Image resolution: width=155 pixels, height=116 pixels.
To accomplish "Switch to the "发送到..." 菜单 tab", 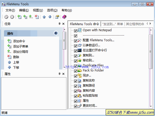I will point(112,24).
